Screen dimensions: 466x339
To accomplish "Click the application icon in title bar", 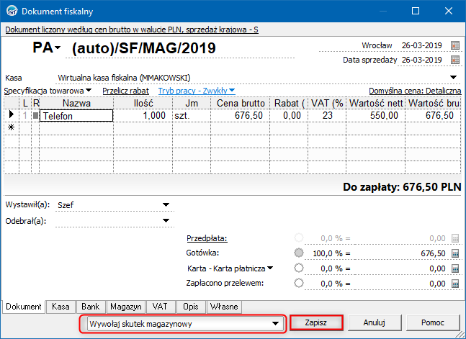I will pyautogui.click(x=12, y=11).
